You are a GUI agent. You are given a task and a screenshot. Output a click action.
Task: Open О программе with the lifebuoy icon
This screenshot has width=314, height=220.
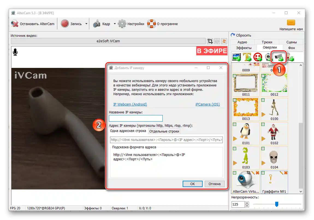162,24
